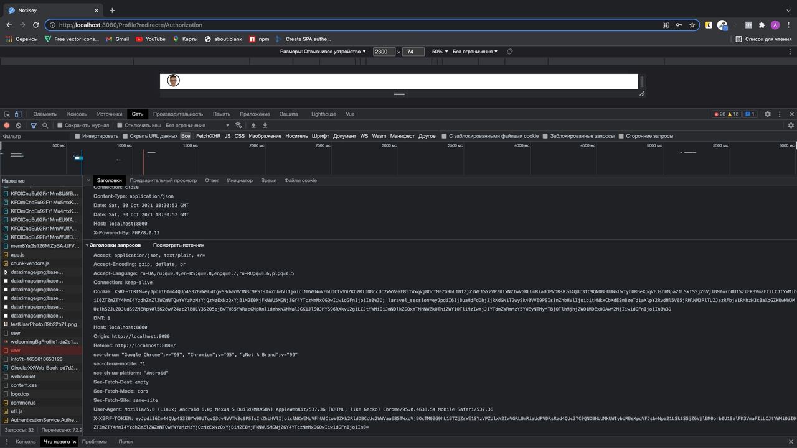
Task: Check Сторонние запросы option
Action: click(x=621, y=136)
